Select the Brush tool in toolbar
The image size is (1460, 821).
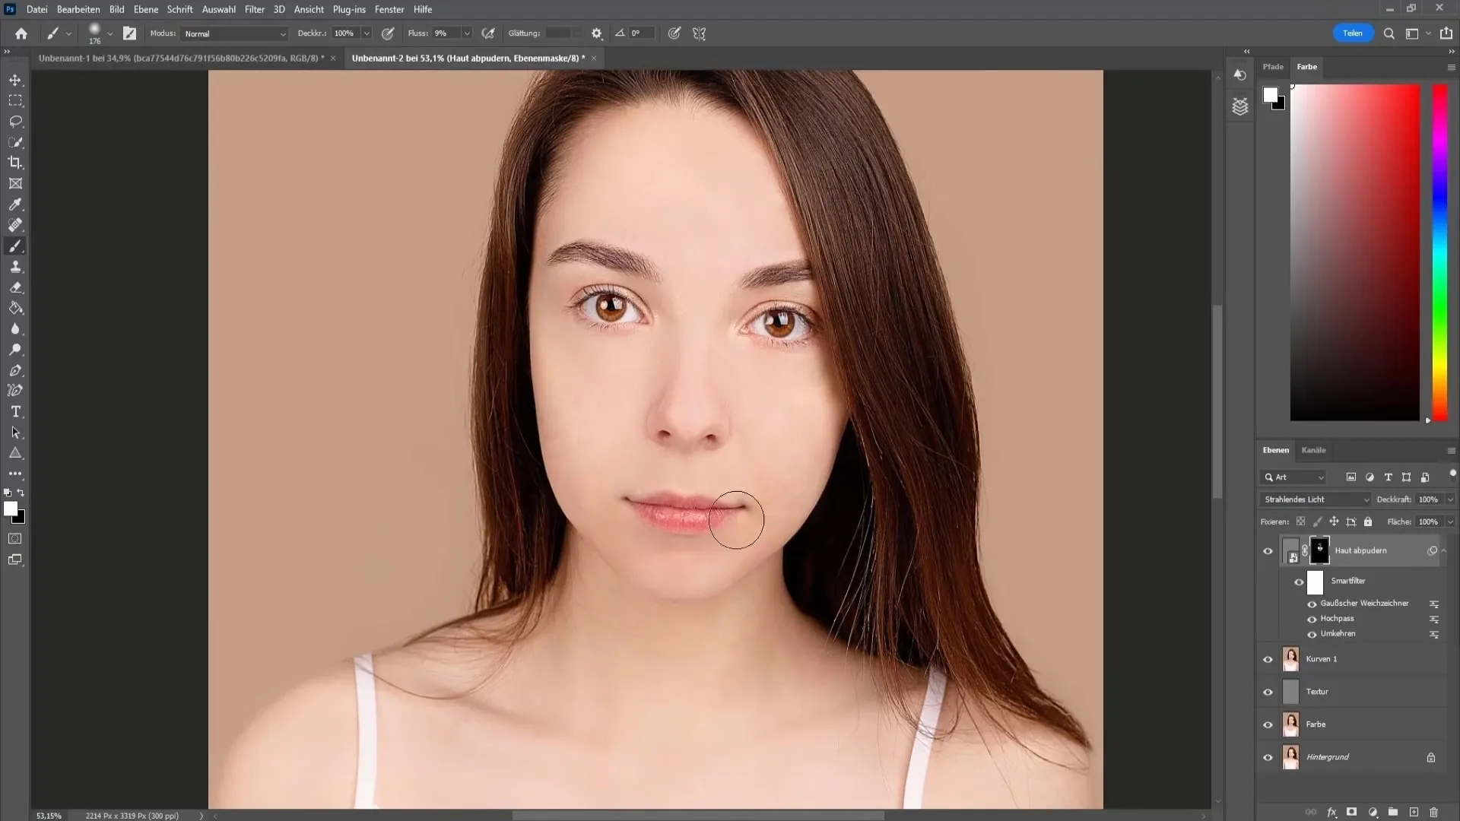15,246
